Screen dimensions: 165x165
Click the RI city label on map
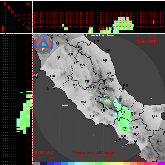(x=92, y=87)
